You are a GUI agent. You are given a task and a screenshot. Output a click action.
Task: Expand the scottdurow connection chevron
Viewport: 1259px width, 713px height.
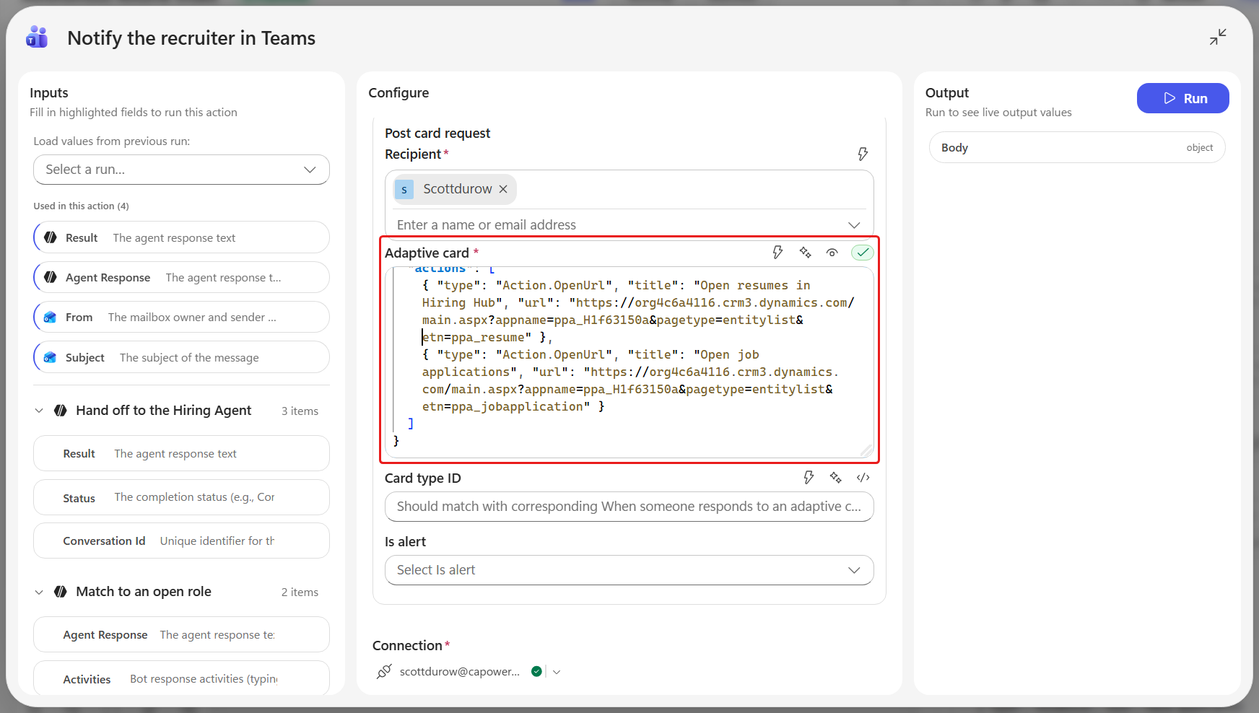[557, 672]
